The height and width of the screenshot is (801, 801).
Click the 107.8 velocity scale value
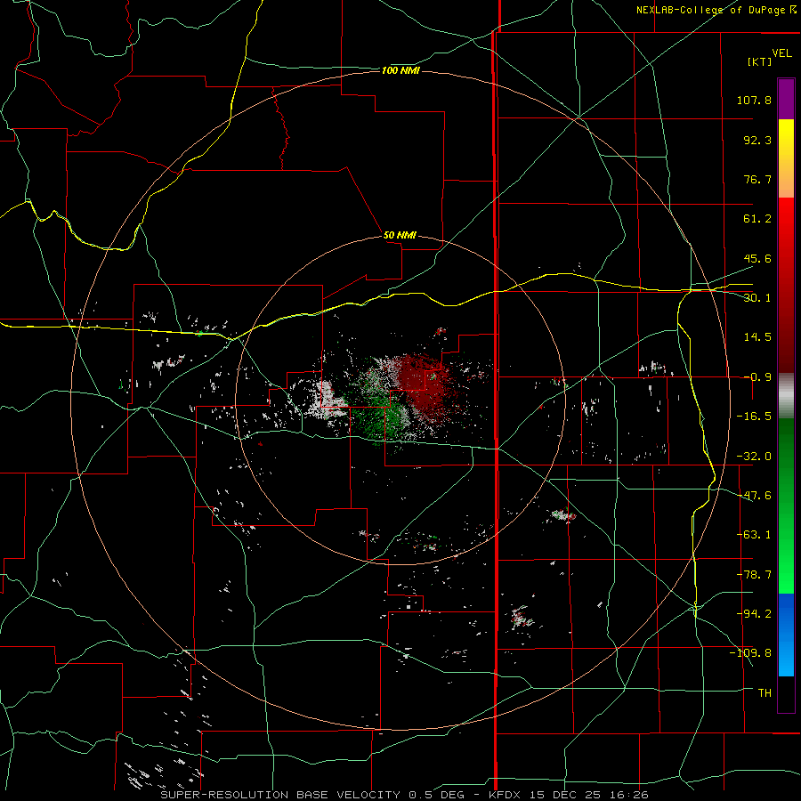coord(754,100)
